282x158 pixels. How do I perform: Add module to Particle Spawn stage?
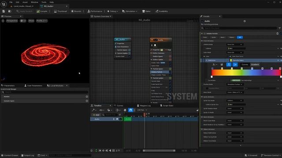click(x=170, y=69)
